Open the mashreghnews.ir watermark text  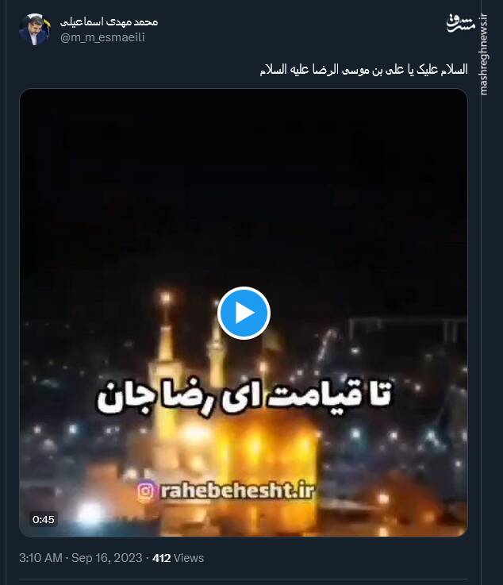[483, 55]
